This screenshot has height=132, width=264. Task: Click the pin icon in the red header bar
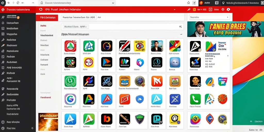pyautogui.click(x=189, y=10)
